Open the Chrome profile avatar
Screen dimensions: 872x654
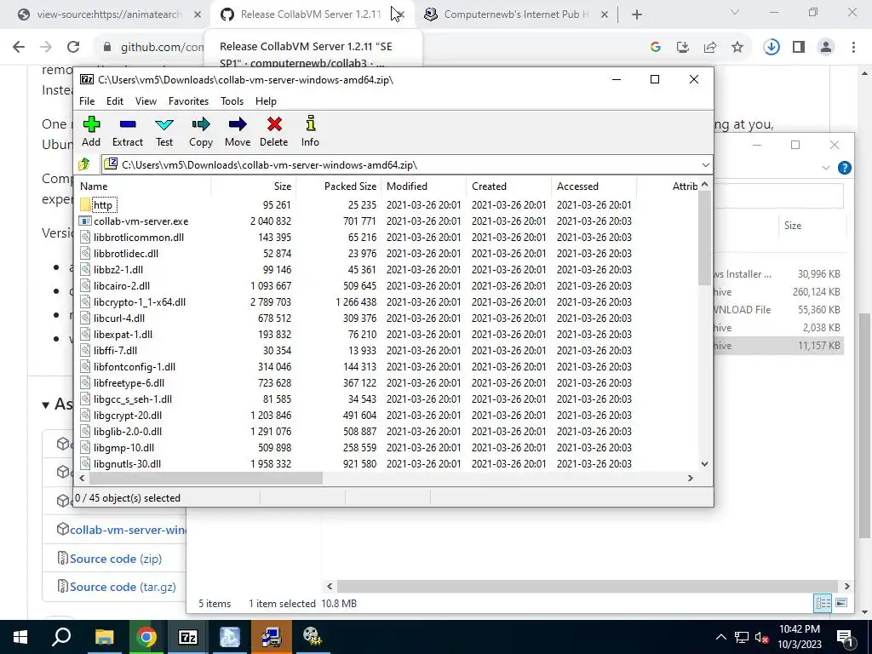pos(826,48)
